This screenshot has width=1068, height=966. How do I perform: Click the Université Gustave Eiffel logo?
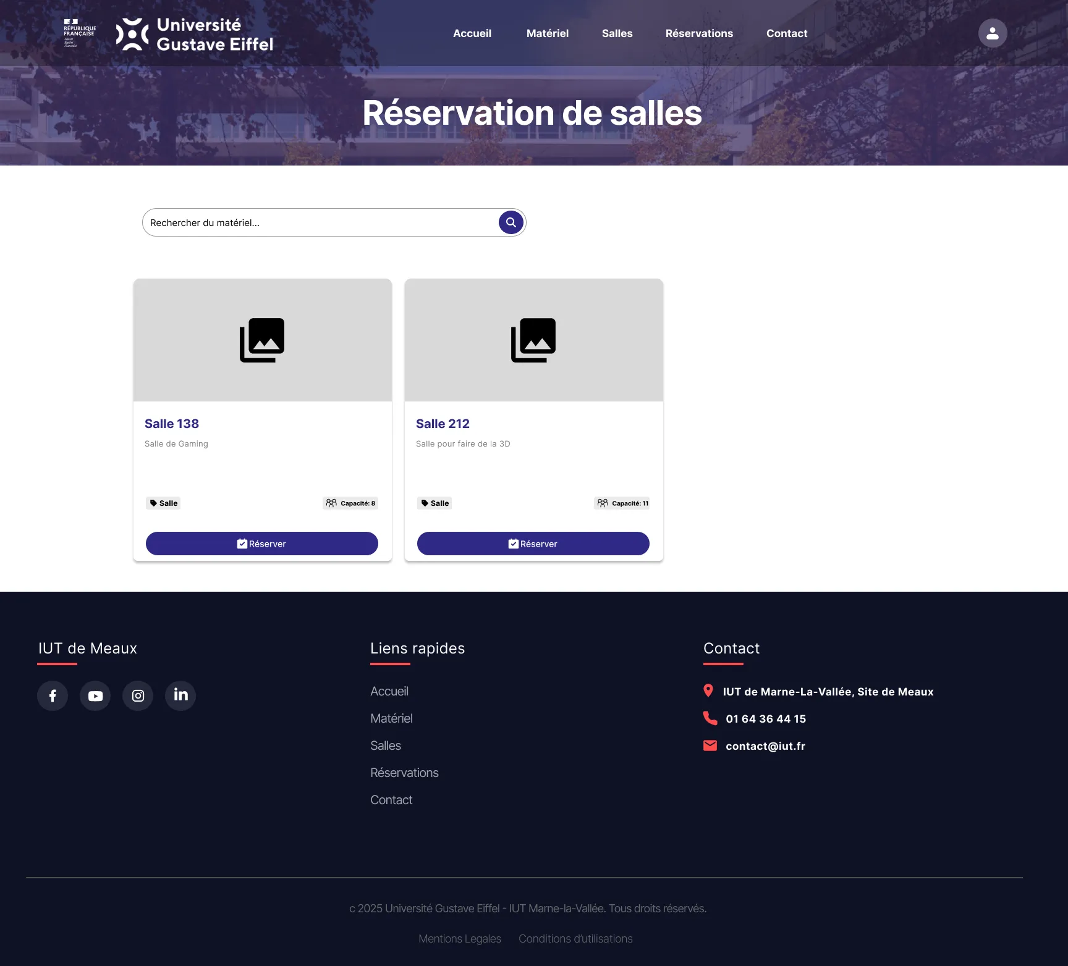point(194,34)
